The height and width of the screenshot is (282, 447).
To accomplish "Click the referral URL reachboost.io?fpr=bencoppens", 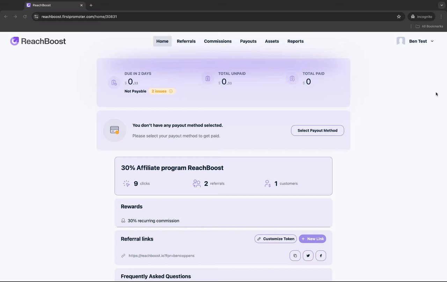I will (x=161, y=256).
